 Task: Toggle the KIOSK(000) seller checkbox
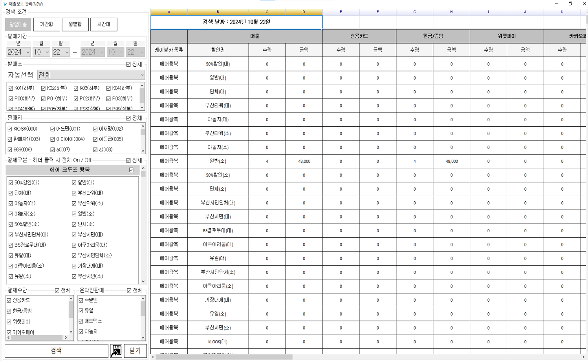[x=10, y=129]
